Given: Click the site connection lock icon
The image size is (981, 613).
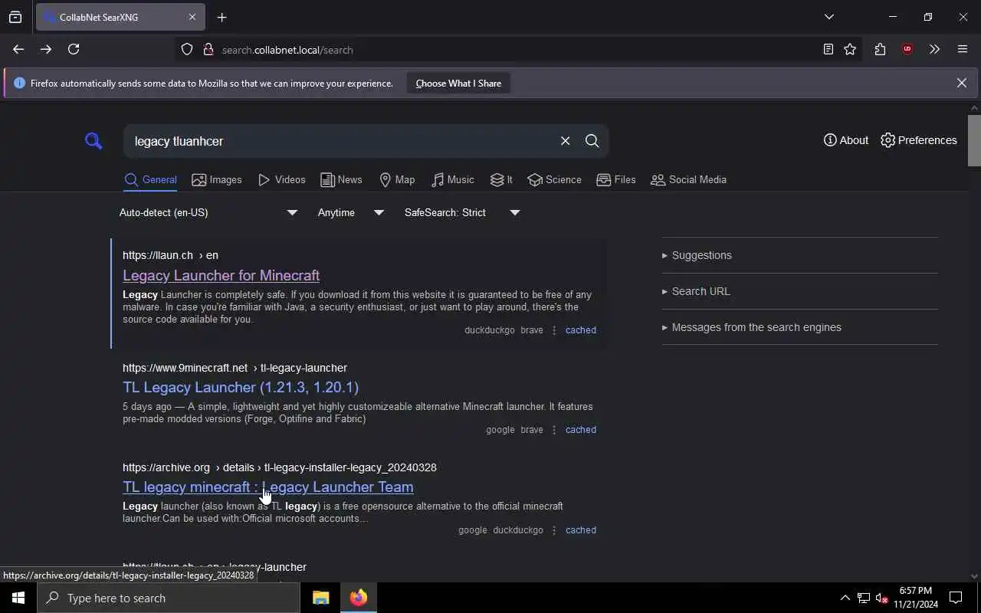Looking at the screenshot, I should tap(208, 50).
